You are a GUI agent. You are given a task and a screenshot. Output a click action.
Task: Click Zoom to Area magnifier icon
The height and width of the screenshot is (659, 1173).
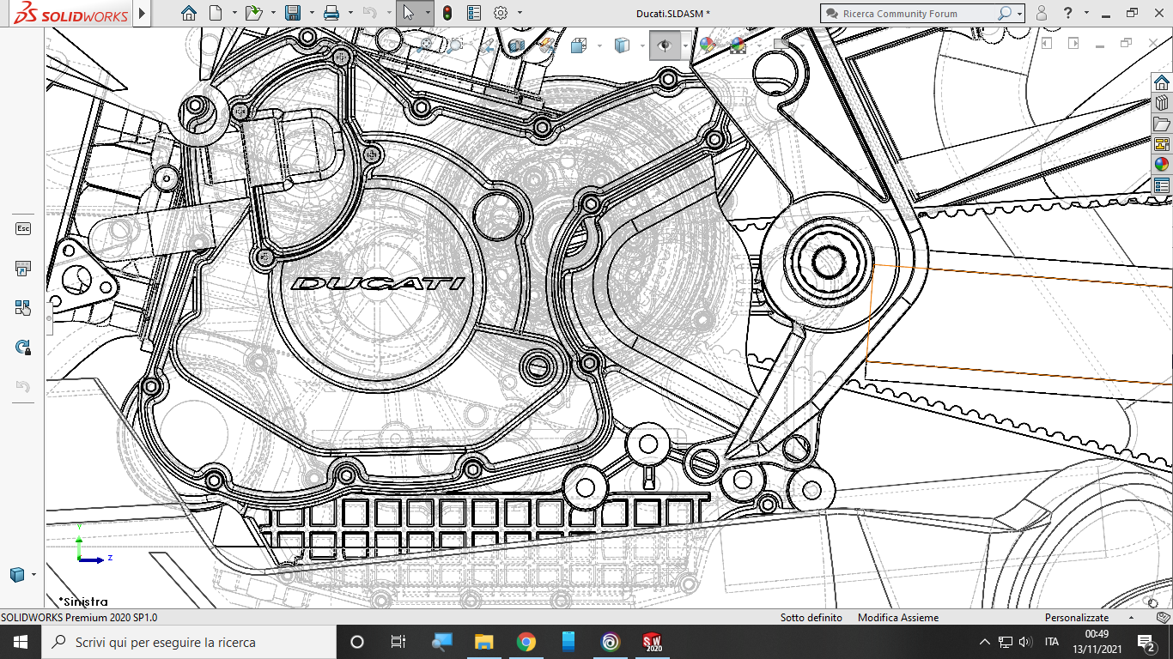453,45
